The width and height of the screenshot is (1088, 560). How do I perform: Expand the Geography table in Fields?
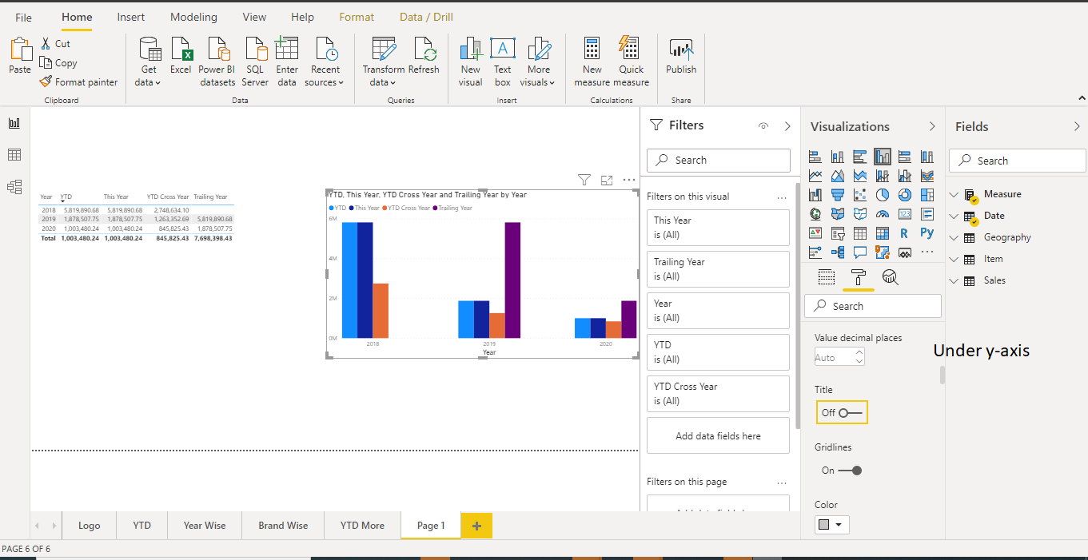tap(954, 237)
